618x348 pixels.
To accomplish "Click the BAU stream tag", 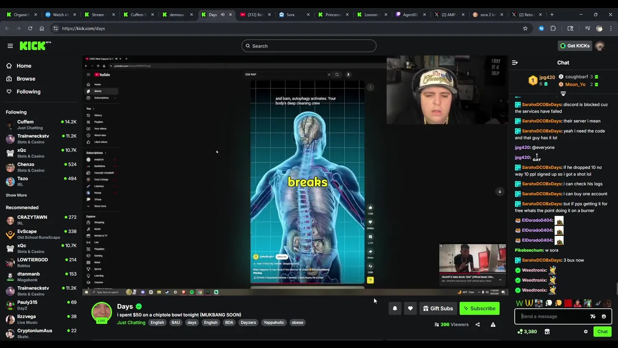I will click(175, 322).
